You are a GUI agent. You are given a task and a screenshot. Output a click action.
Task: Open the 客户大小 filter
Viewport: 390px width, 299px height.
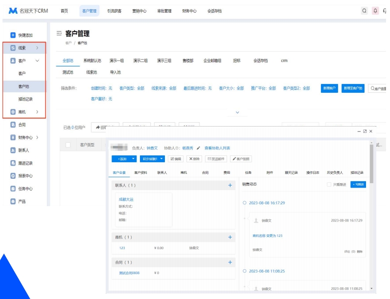coord(231,88)
